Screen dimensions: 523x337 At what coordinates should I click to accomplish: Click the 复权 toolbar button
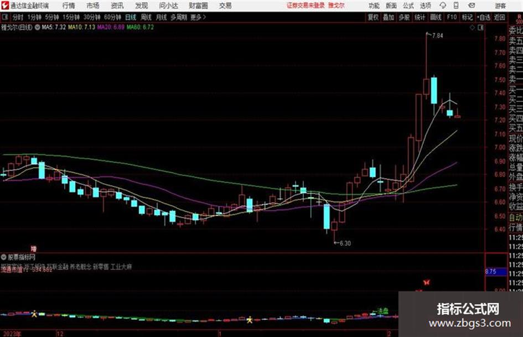[373, 17]
